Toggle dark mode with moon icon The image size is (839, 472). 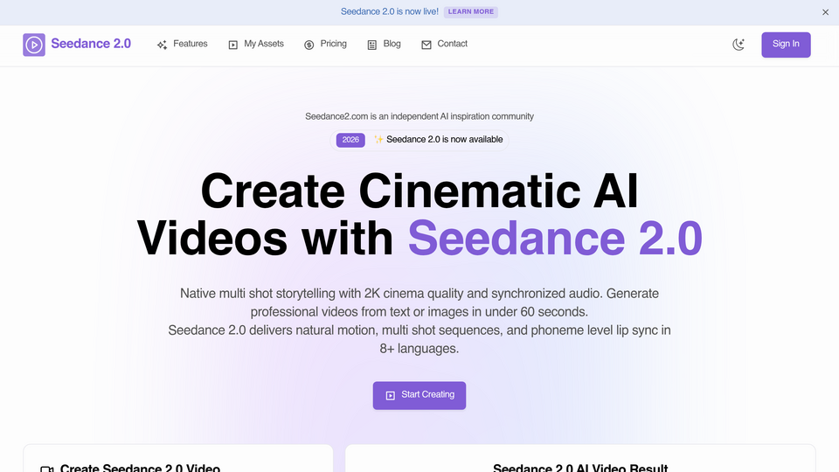point(738,45)
